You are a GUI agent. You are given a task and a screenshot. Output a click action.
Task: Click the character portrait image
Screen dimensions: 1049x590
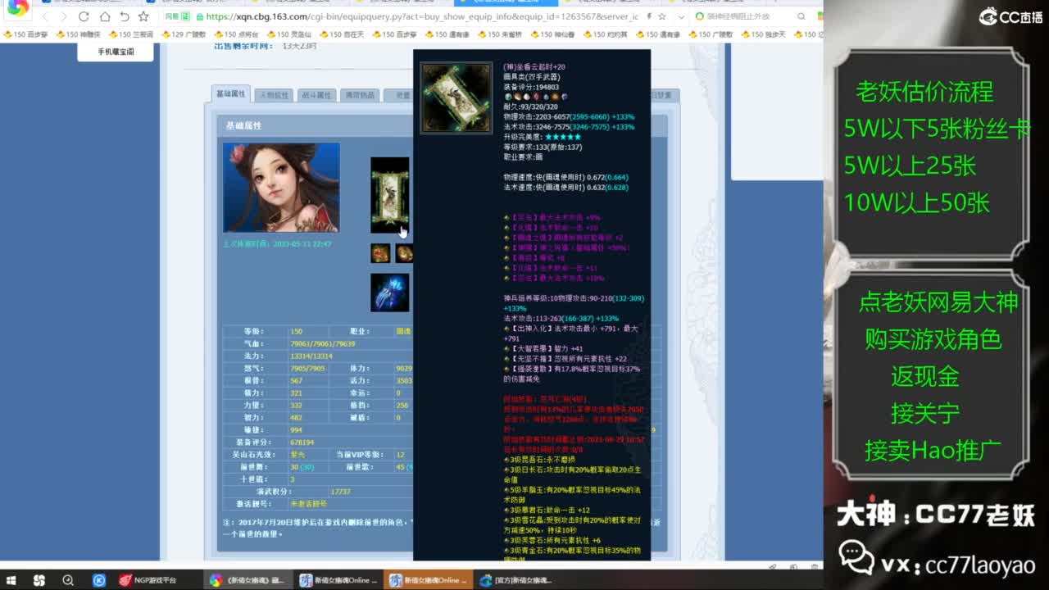point(281,188)
